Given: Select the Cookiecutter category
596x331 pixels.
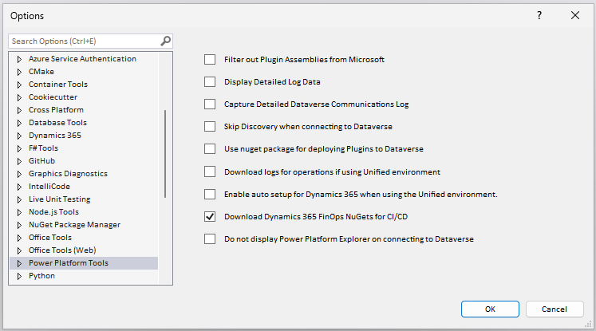Looking at the screenshot, I should 53,97.
